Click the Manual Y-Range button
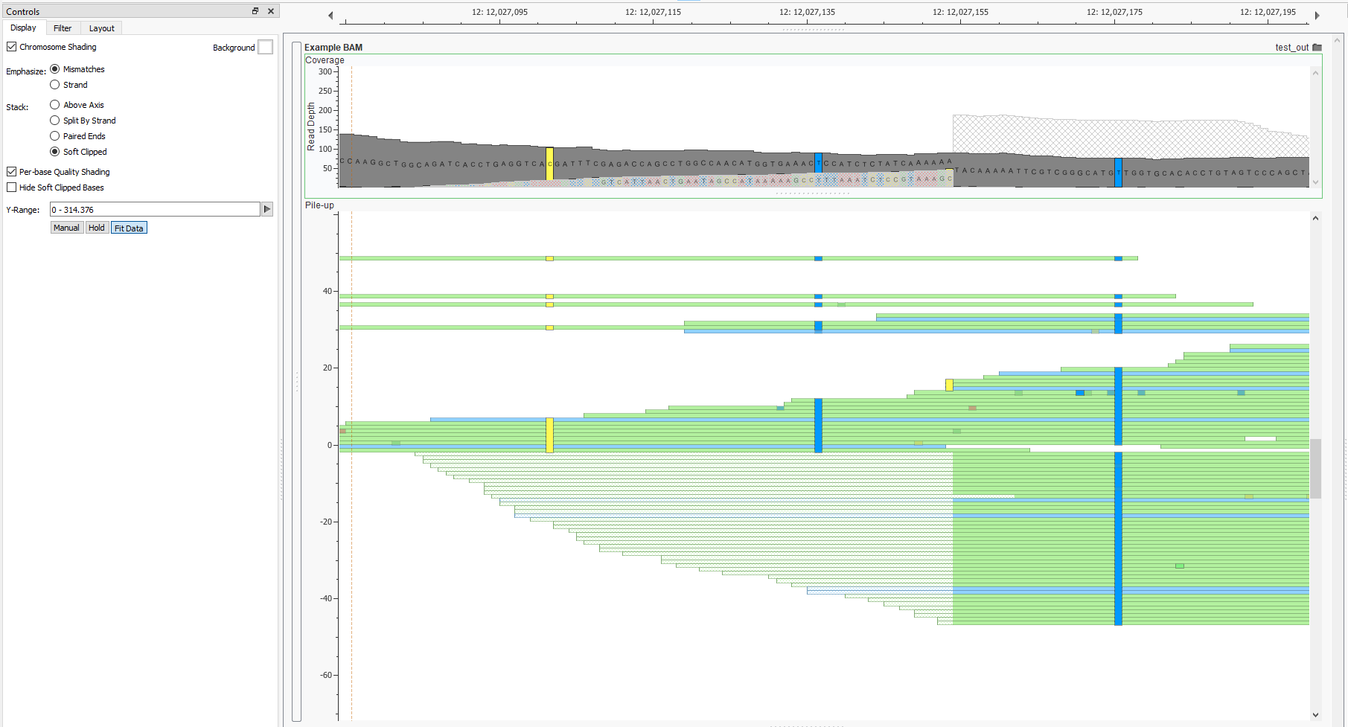Viewport: 1348px width, 727px height. click(x=67, y=227)
